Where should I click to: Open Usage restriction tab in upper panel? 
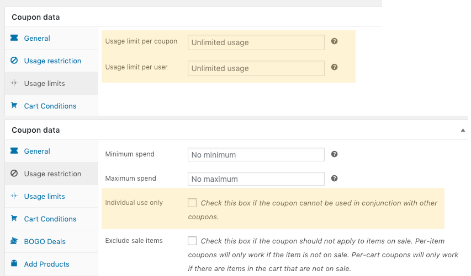tap(52, 61)
